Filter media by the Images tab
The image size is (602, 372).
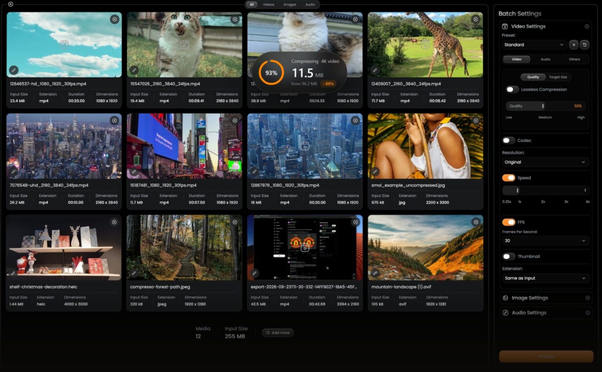tap(290, 5)
